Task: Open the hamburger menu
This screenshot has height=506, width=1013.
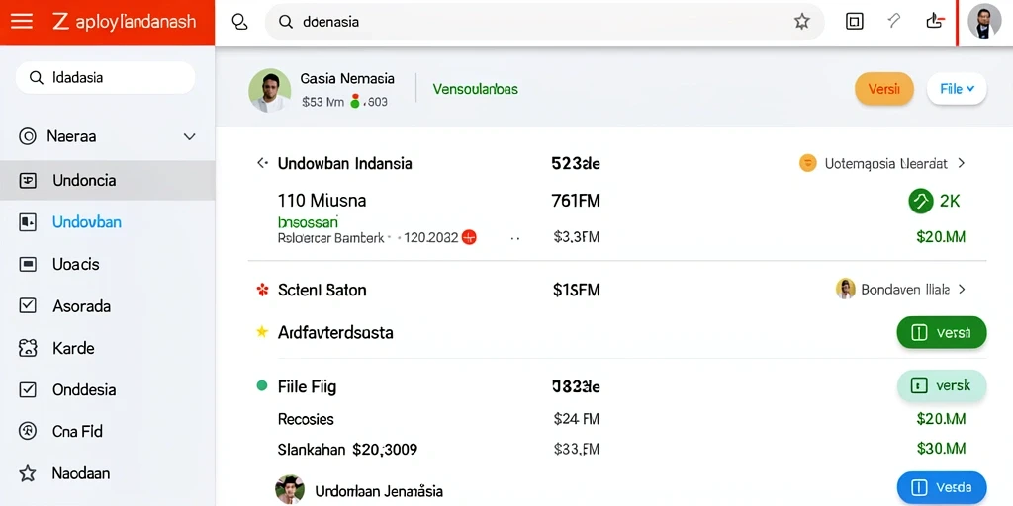Action: pyautogui.click(x=22, y=22)
